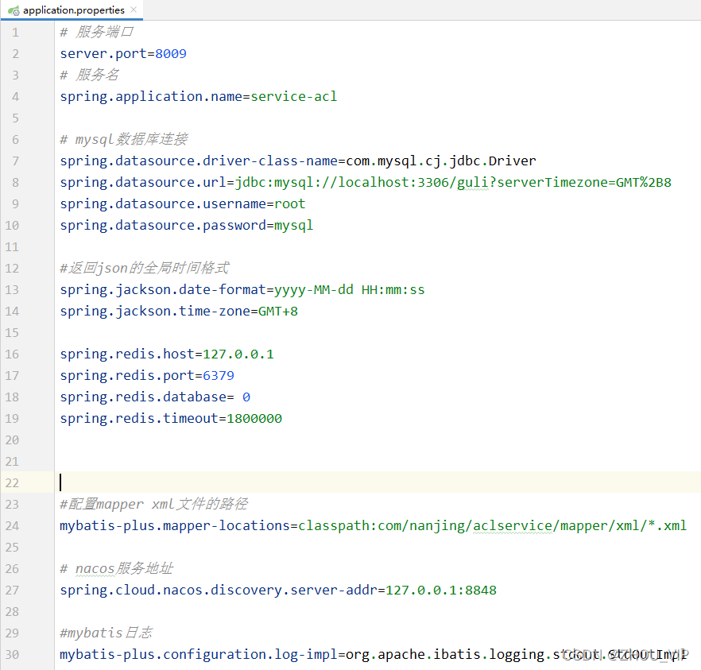Viewport: 701px width, 670px height.
Task: Click spring.jackson.date-format key
Action: 163,289
